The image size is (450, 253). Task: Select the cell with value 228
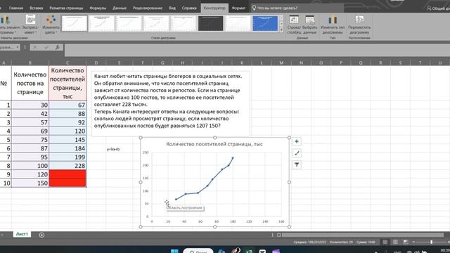(67, 166)
